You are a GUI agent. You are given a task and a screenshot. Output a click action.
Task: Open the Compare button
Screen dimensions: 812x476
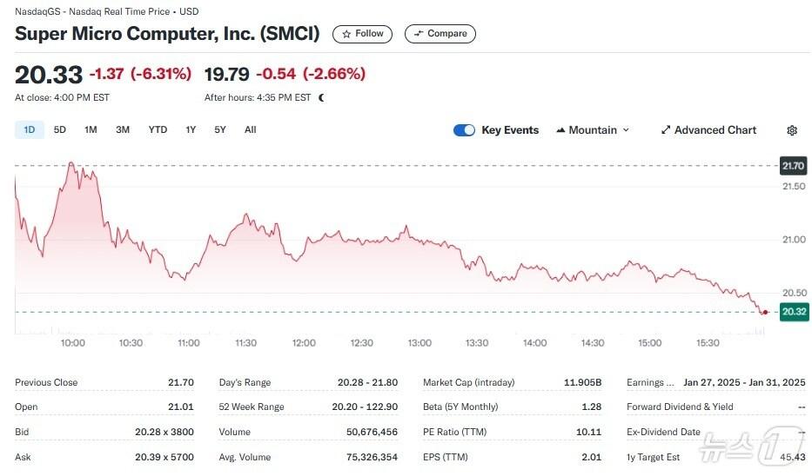[440, 34]
